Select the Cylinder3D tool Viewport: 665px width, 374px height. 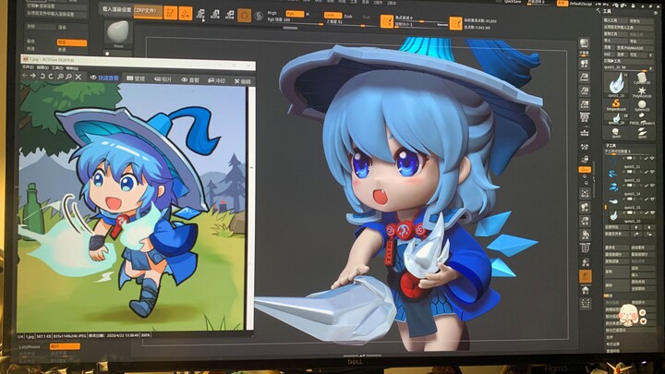point(642,78)
